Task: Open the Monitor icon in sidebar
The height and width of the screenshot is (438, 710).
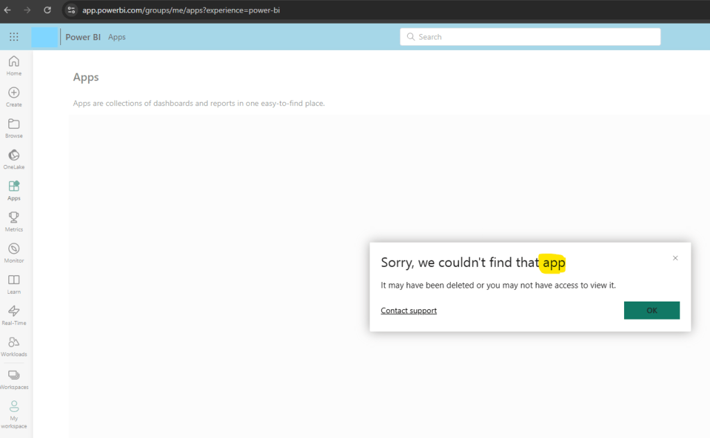Action: [14, 252]
